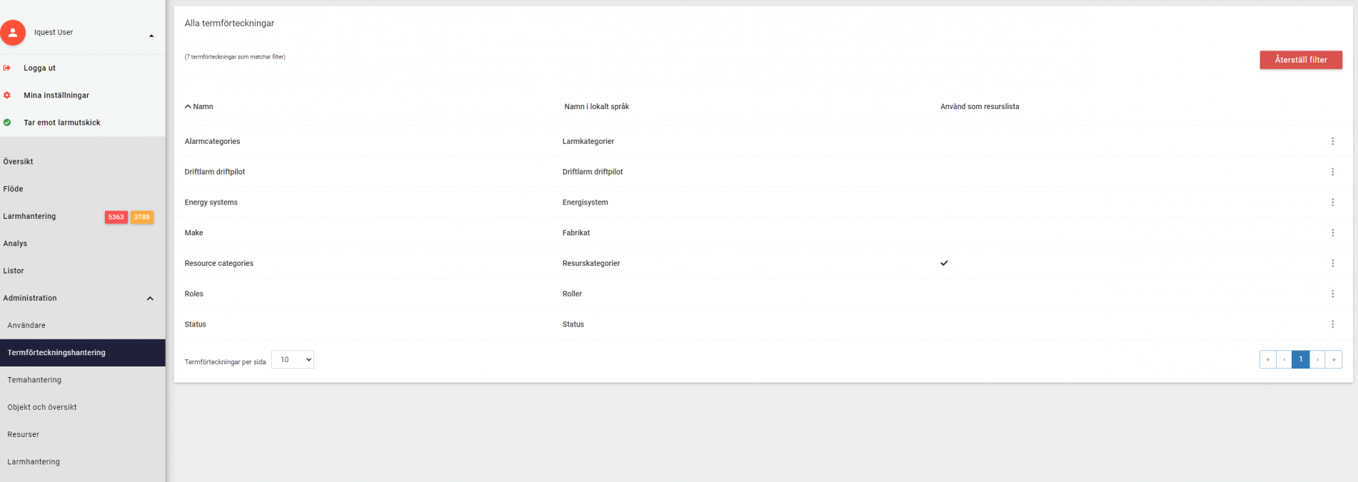This screenshot has height=482, width=1358.
Task: Open the options menu for Energy systems row
Action: point(1332,202)
